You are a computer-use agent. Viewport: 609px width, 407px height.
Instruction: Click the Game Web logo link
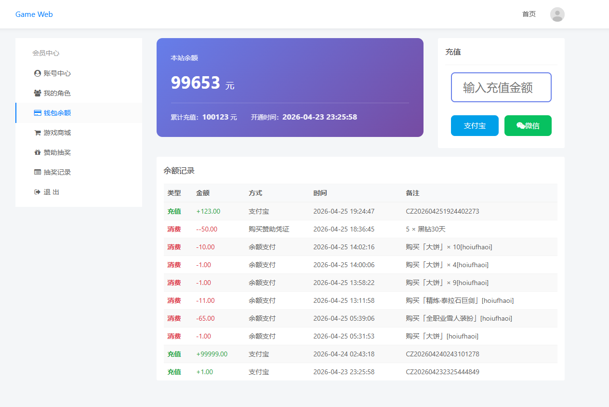(34, 14)
